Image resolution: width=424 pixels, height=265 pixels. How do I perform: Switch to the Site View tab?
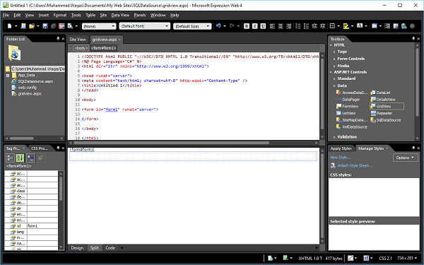click(x=78, y=40)
